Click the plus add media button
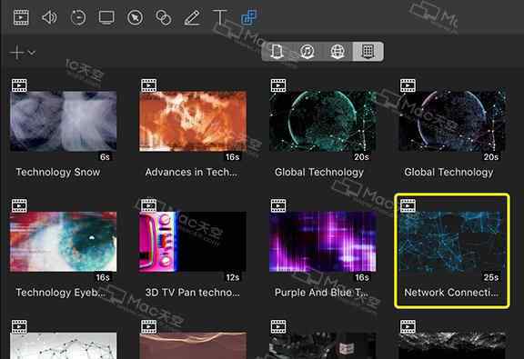Screen dimensions: 524x359 (x=16, y=53)
